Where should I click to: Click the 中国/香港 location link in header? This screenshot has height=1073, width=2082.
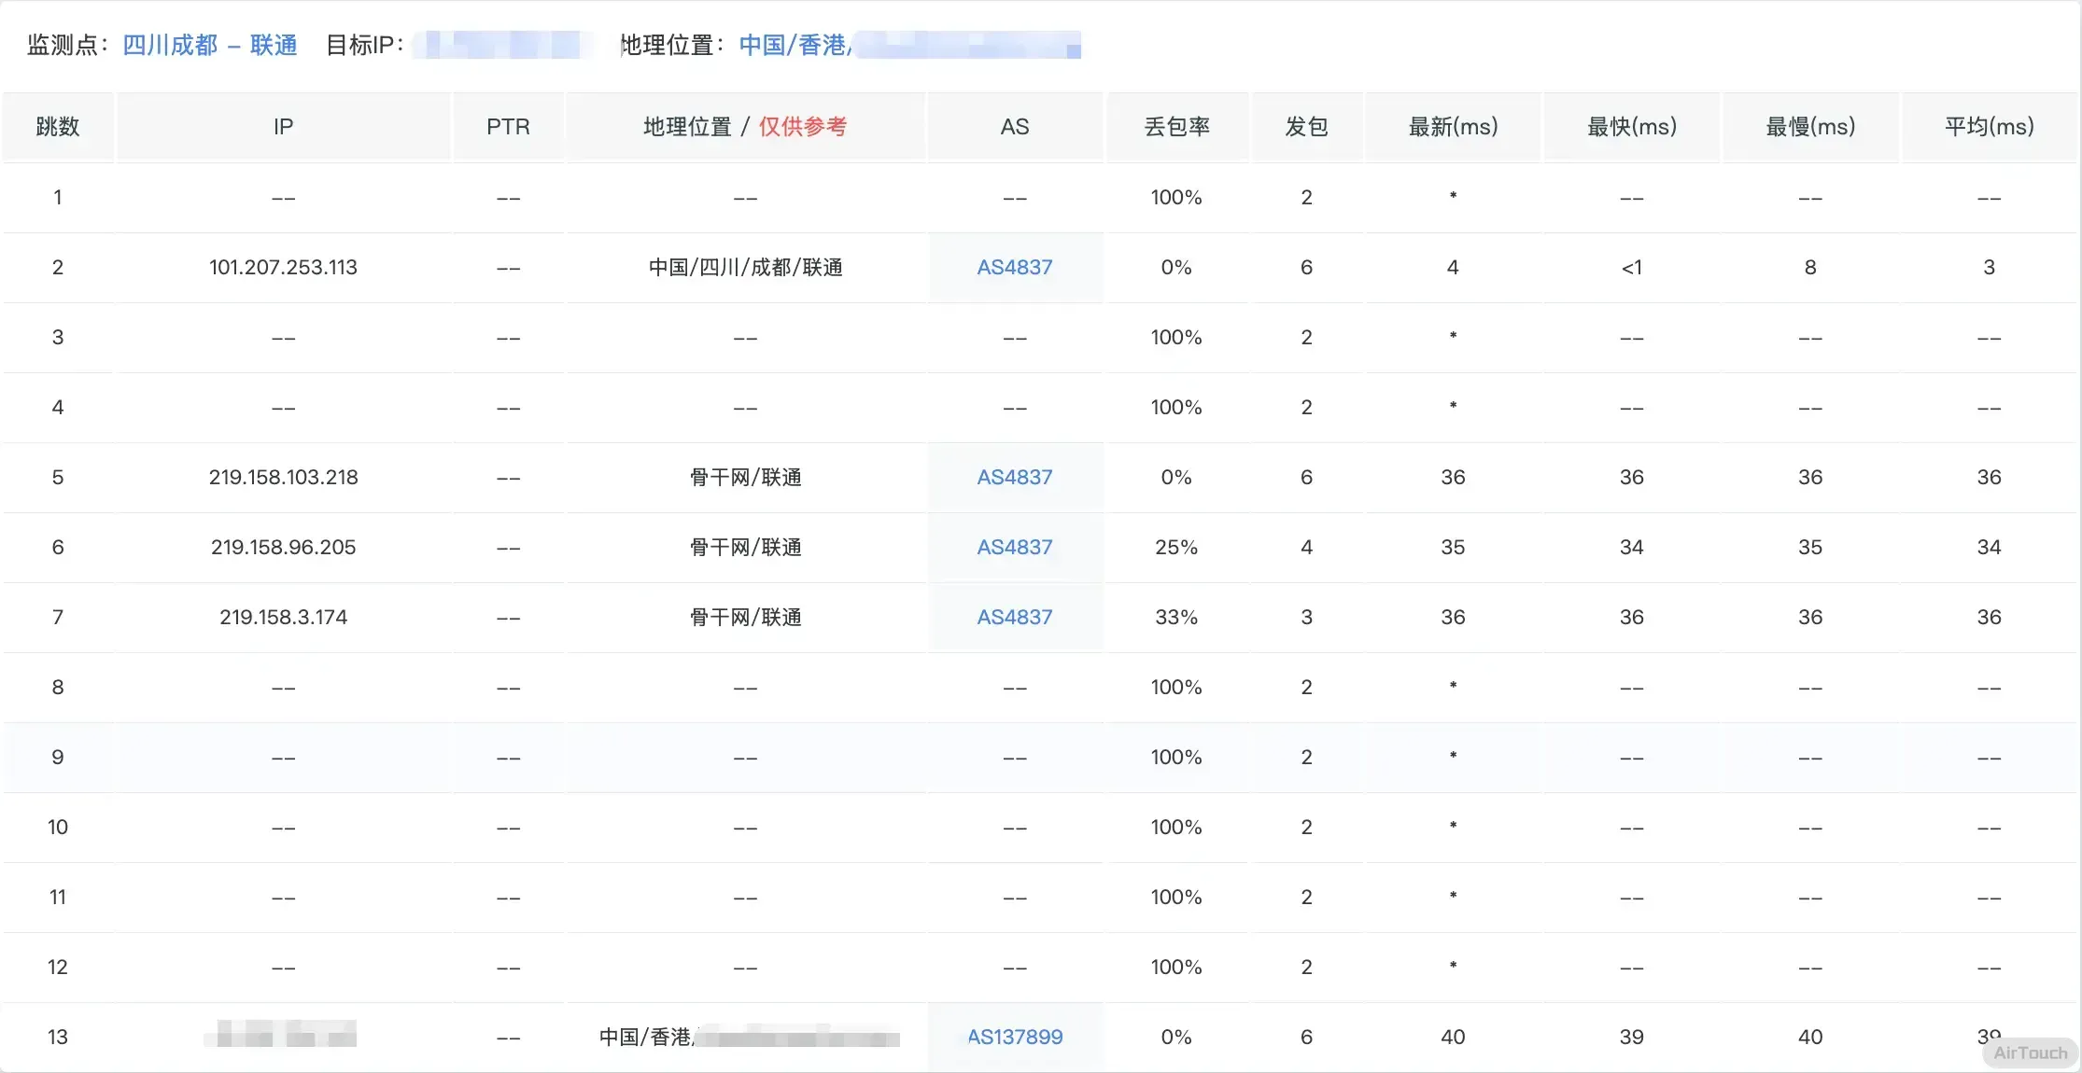pyautogui.click(x=794, y=45)
